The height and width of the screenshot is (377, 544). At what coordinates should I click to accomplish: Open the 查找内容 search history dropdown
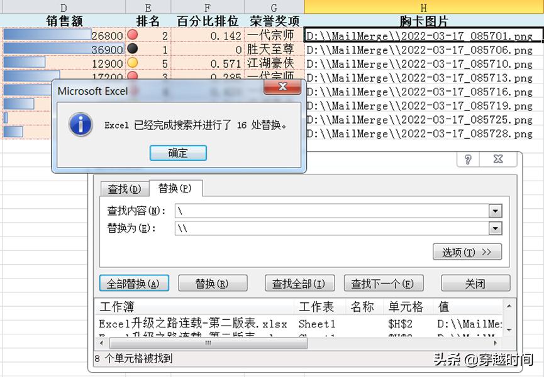494,211
